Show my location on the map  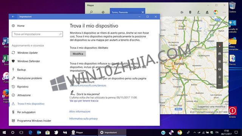[x=220, y=61]
